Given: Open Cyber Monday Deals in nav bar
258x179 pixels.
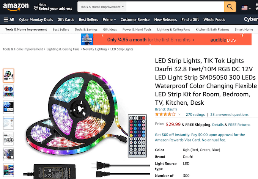Looking at the screenshot, I should pyautogui.click(x=36, y=20).
